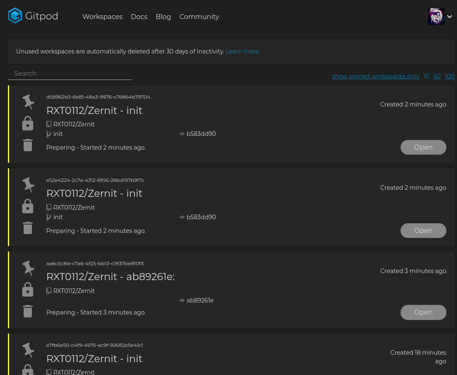
Task: Expand the account dropdown chevron
Action: [x=450, y=17]
